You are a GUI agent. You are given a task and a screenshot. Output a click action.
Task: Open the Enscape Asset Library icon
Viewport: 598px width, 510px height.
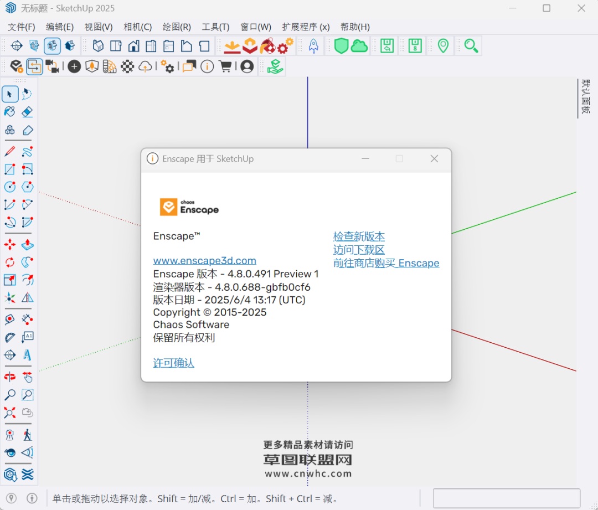(x=92, y=67)
